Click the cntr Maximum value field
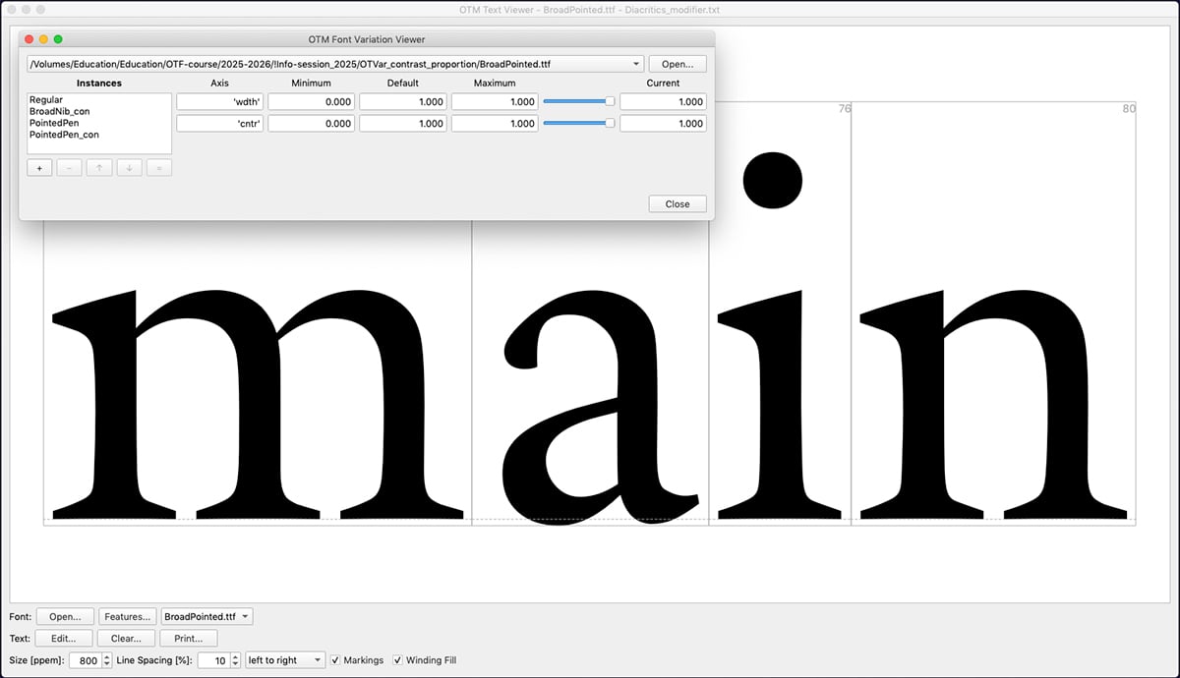This screenshot has height=678, width=1180. 495,123
